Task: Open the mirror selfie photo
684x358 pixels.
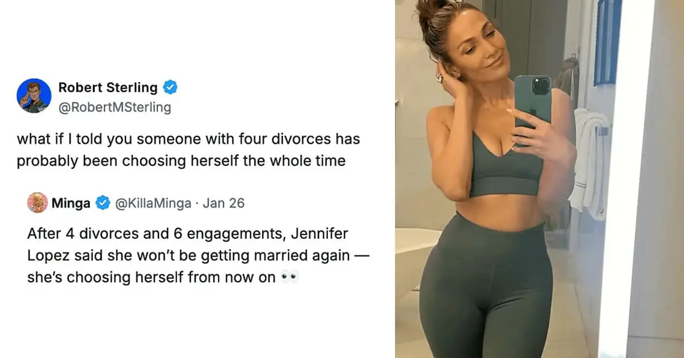Action: [x=539, y=179]
